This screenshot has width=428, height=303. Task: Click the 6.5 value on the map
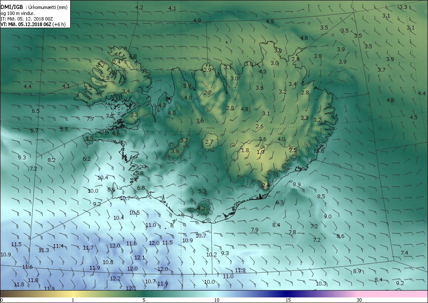(x=36, y=111)
